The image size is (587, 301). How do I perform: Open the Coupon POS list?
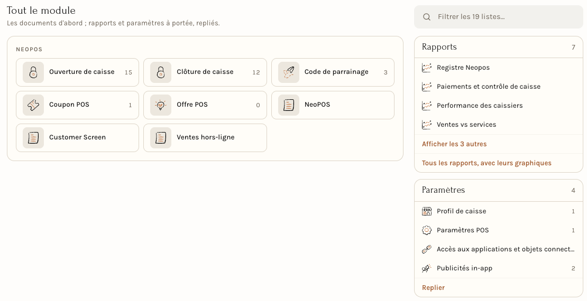point(78,105)
